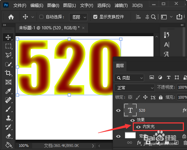The image size is (187, 150).
Task: Enable the 自动选择 checkbox
Action: pos(41,17)
